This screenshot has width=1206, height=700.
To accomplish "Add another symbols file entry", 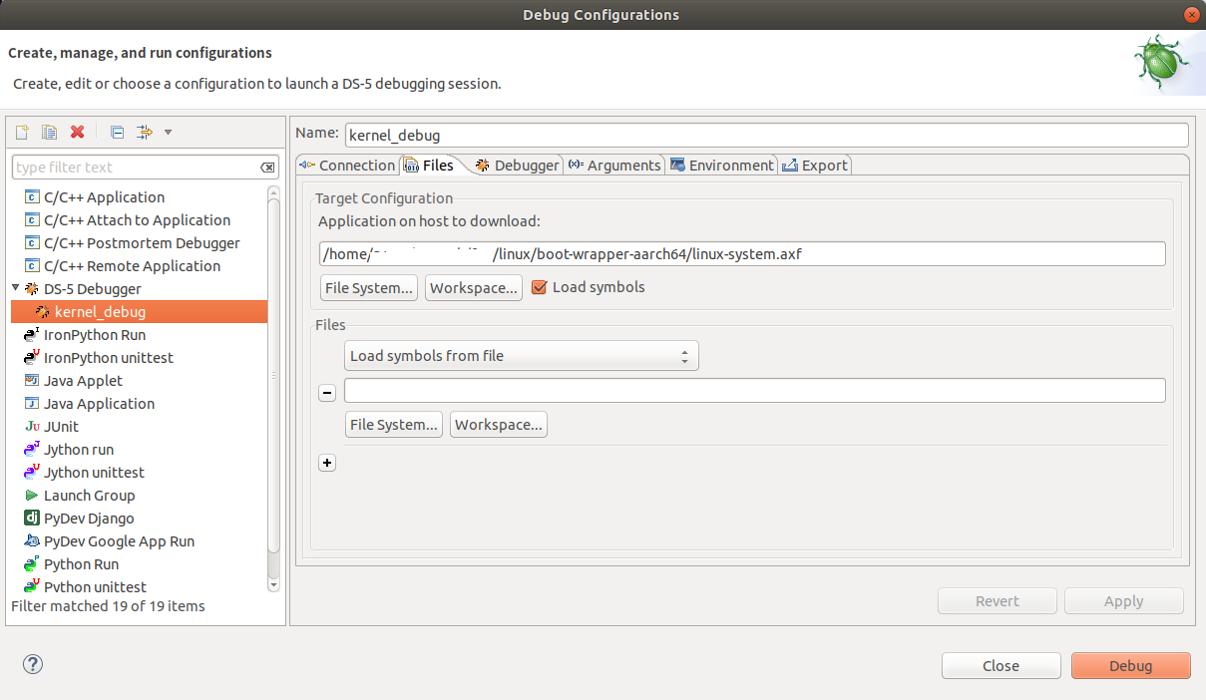I will pos(327,462).
